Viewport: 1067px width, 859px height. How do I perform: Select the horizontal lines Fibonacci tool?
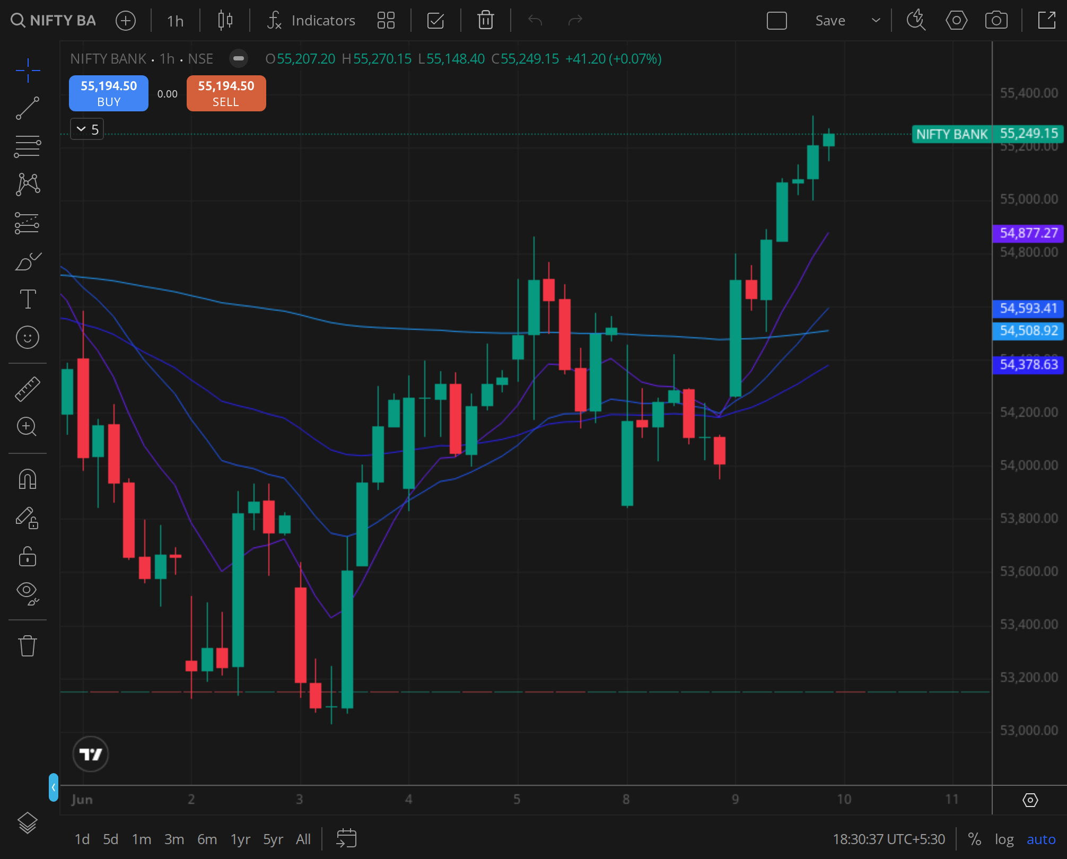(x=28, y=146)
